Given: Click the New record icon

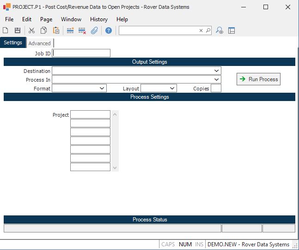Looking at the screenshot, I should coord(6,30).
